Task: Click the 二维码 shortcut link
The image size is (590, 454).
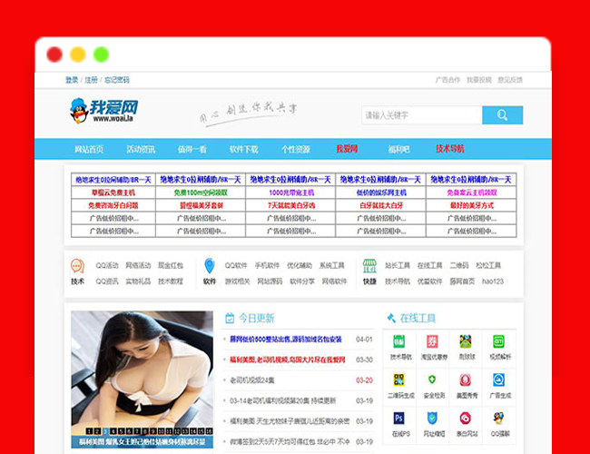Action: [459, 265]
